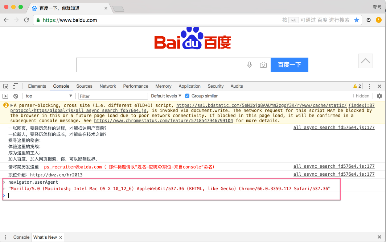This screenshot has height=242, width=386.
Task: Open console settings gear
Action: (379, 96)
